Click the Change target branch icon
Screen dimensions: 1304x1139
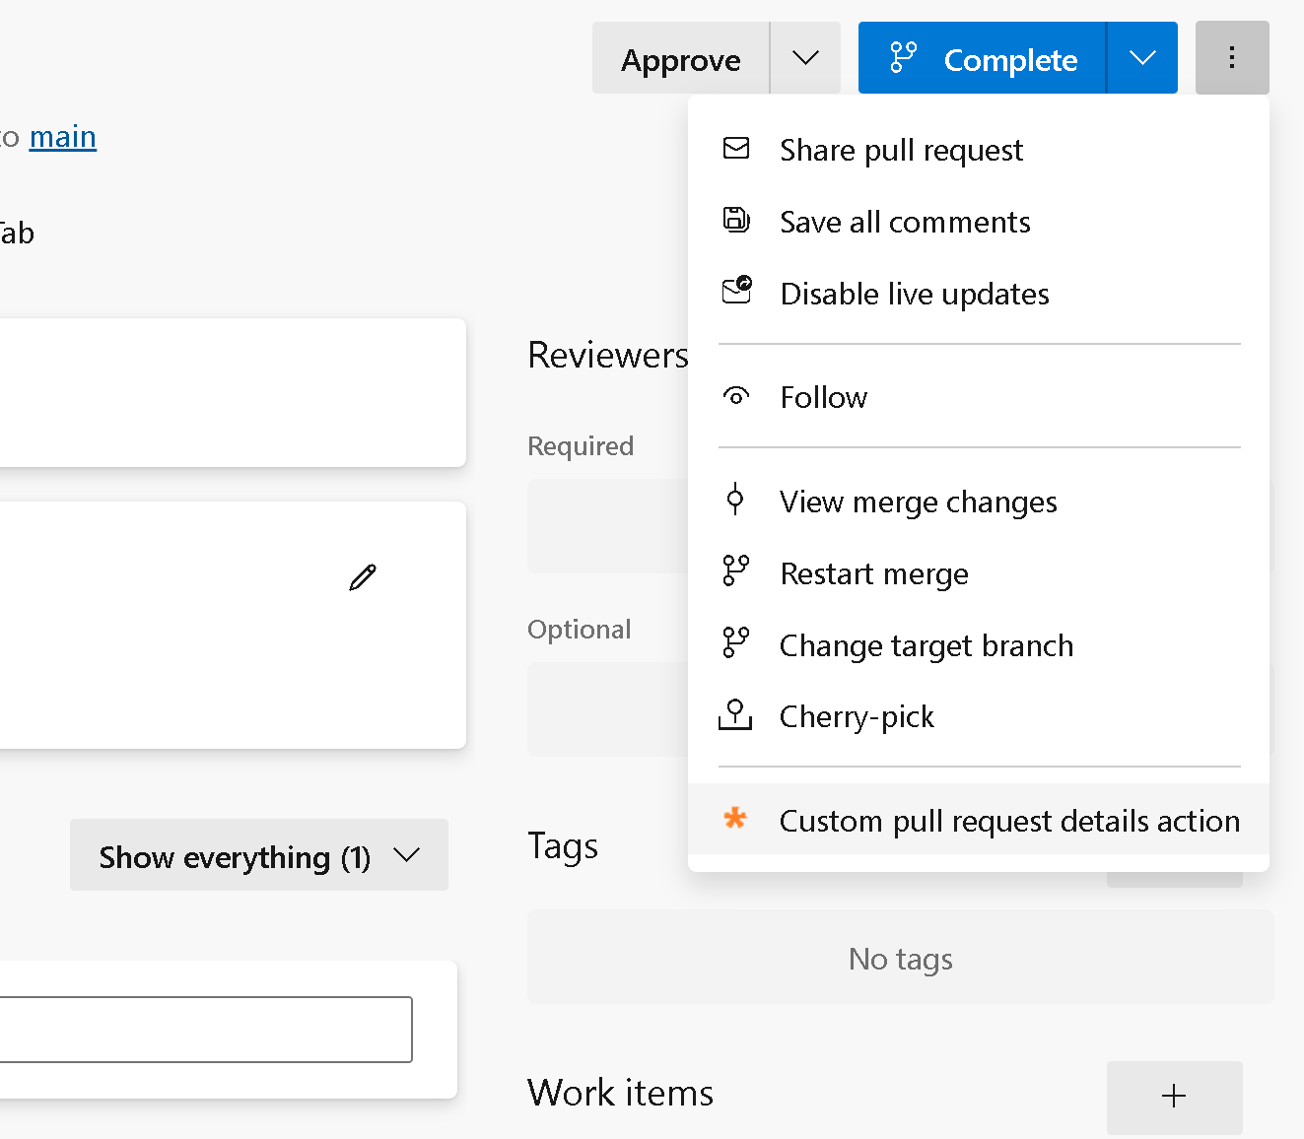(x=735, y=643)
